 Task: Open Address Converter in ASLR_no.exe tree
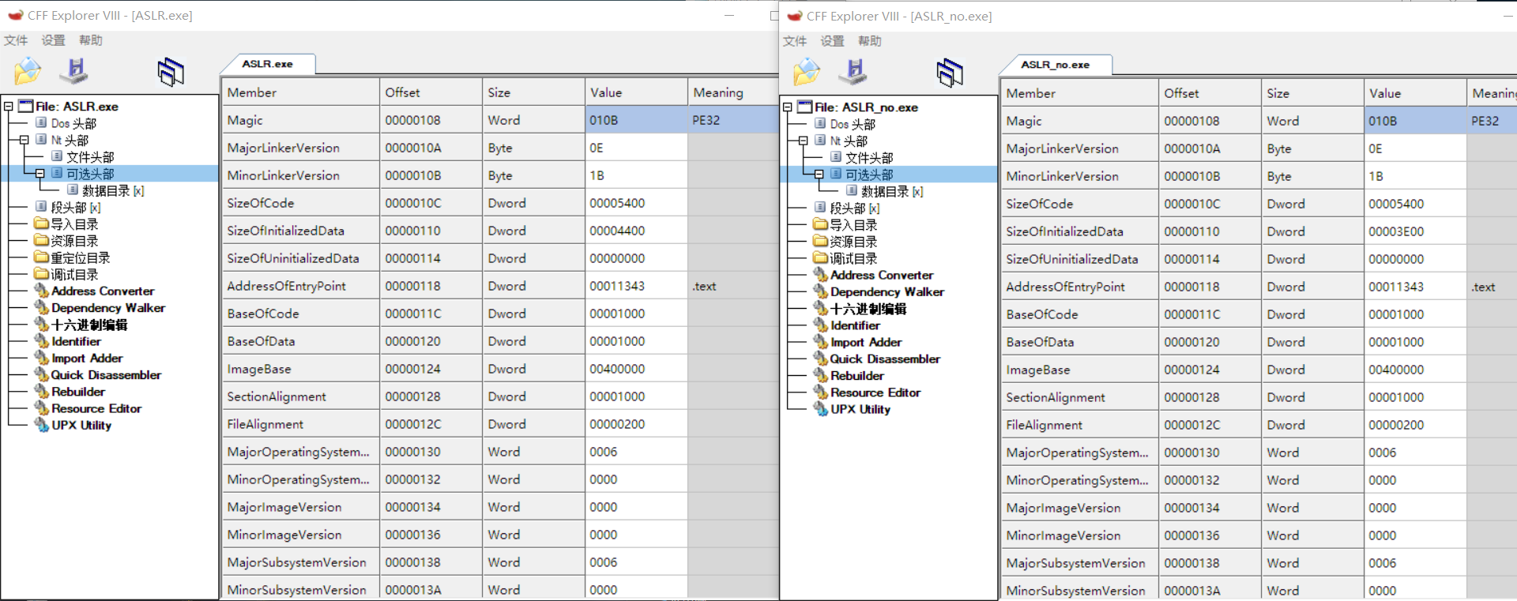(x=882, y=276)
